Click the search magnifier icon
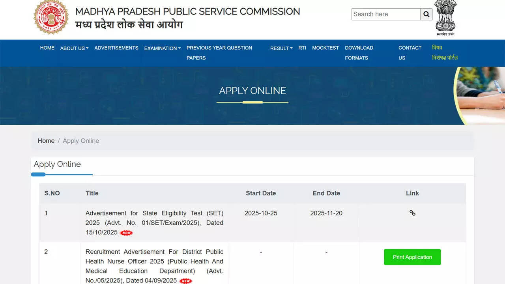The height and width of the screenshot is (284, 505). 426,14
